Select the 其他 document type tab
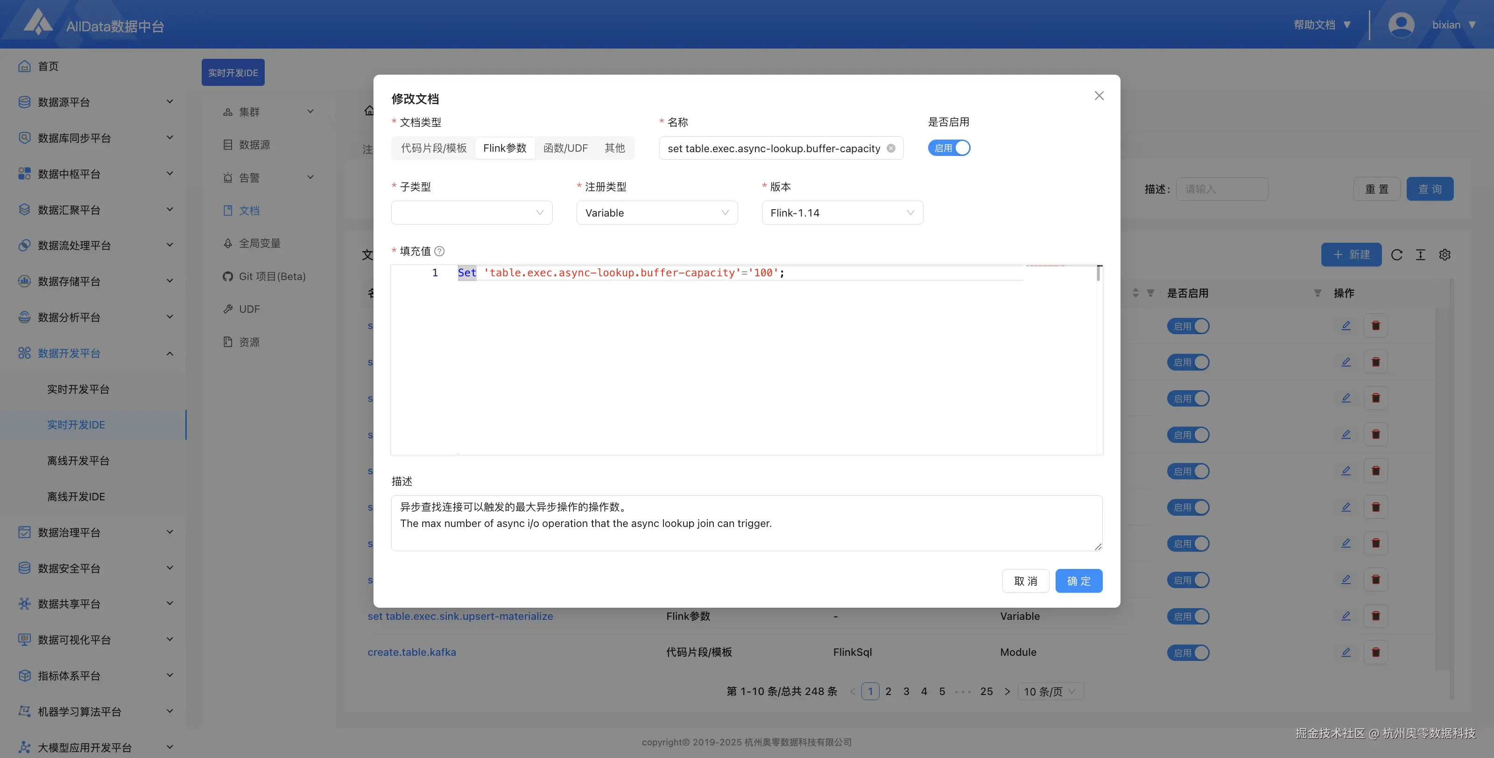 615,148
